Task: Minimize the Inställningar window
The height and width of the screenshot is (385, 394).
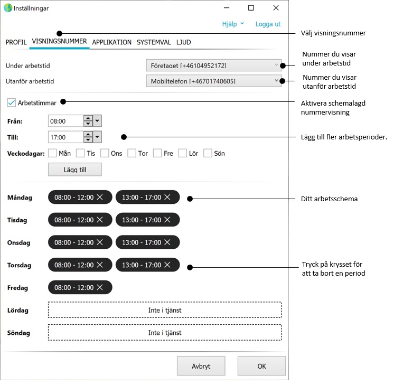Action: pyautogui.click(x=227, y=8)
